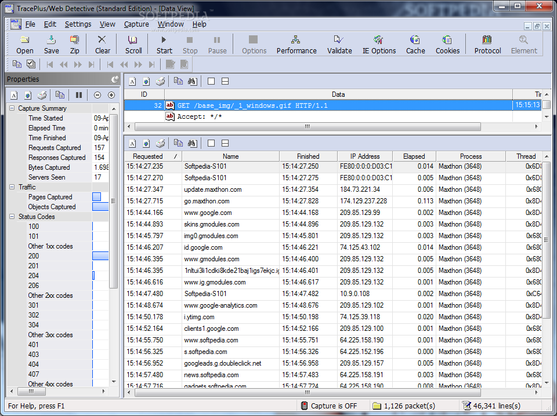Sort by the Elapsed column header
The height and width of the screenshot is (416, 557).
click(x=414, y=156)
